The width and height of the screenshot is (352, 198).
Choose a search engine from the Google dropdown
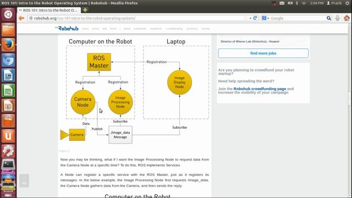[x=265, y=18]
